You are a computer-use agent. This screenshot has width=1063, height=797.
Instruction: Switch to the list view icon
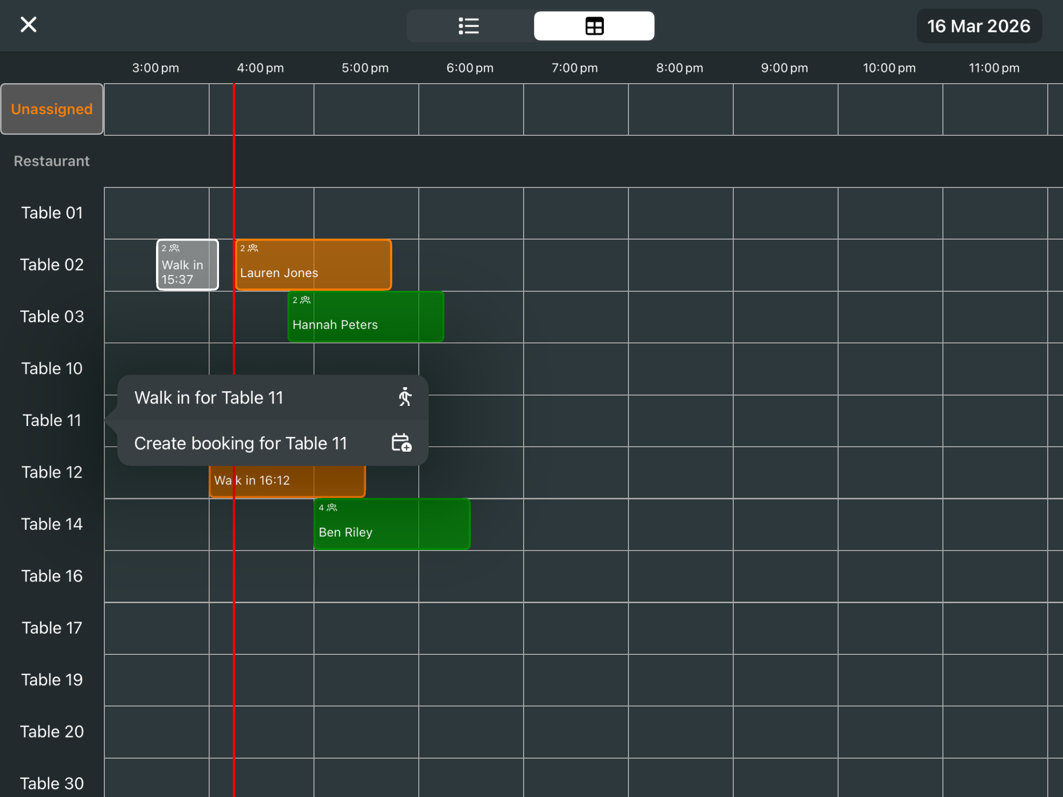pos(469,26)
